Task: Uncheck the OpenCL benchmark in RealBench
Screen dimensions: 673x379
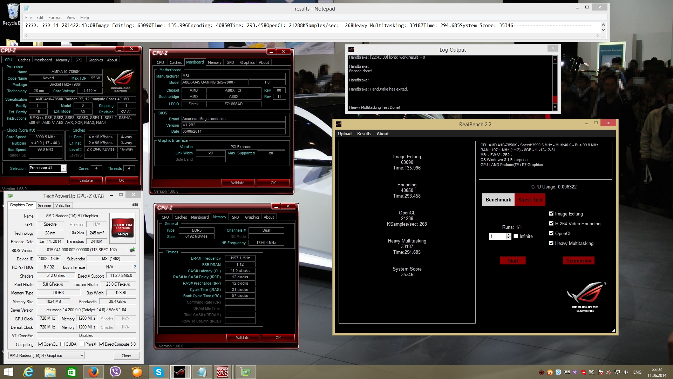Action: point(551,233)
